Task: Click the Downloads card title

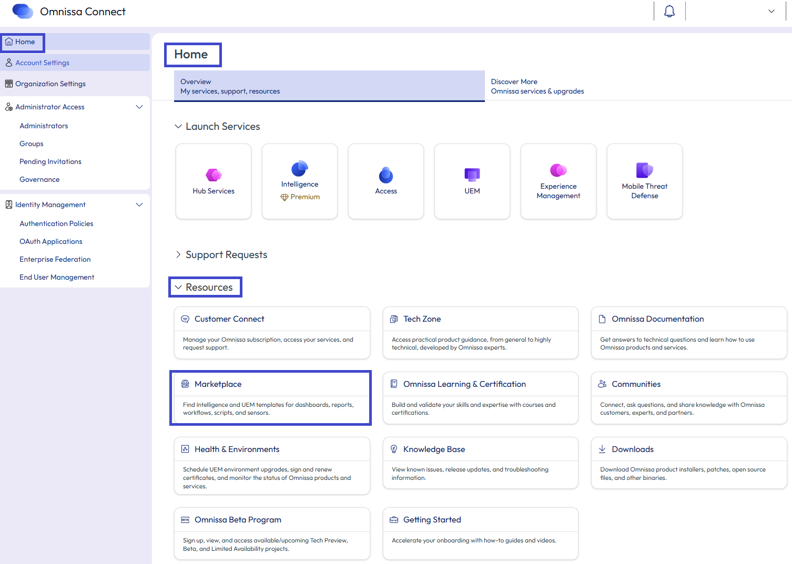Action: (x=633, y=449)
